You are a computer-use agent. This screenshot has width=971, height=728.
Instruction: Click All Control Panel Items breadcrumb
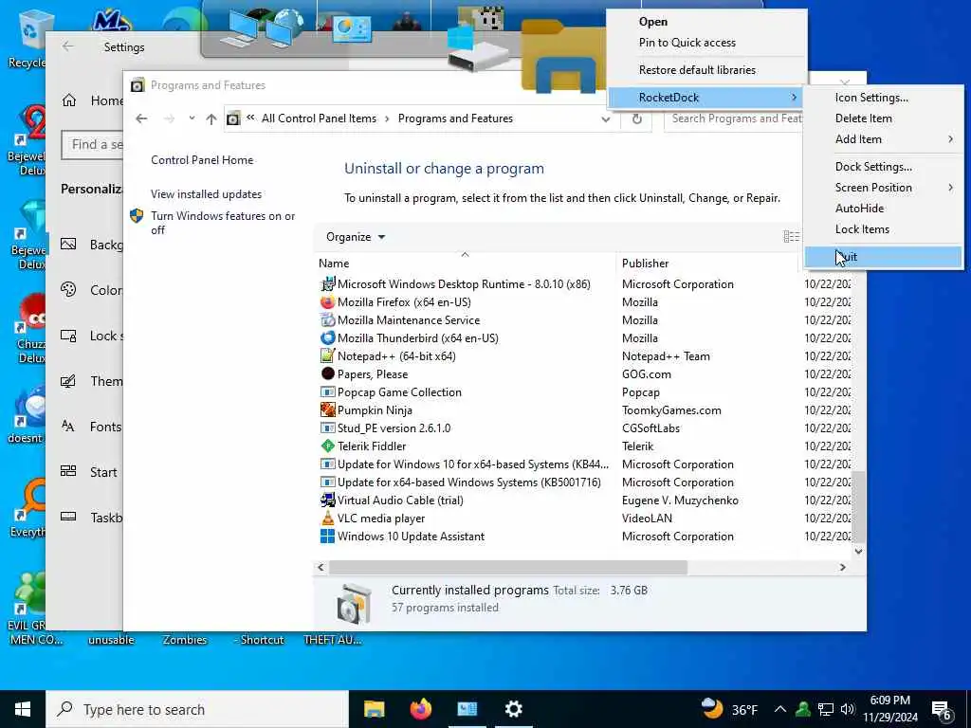tap(319, 118)
